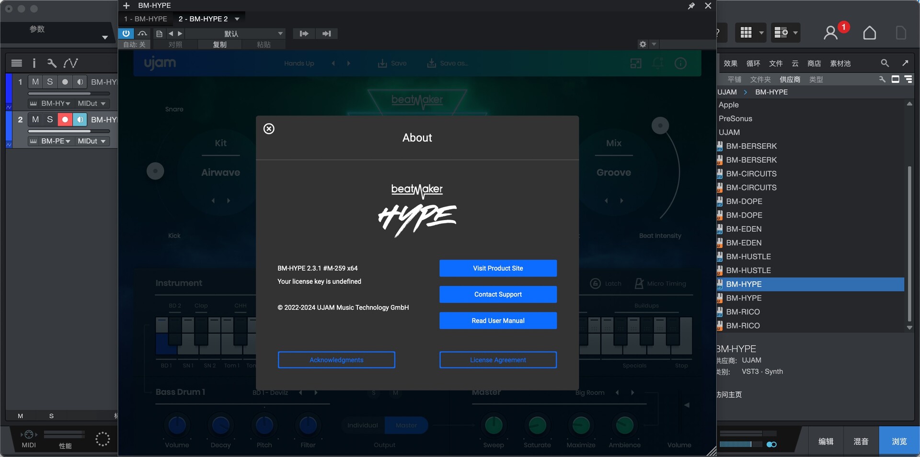Click the browser list scrollbar
Image resolution: width=920 pixels, height=457 pixels.
(909, 244)
